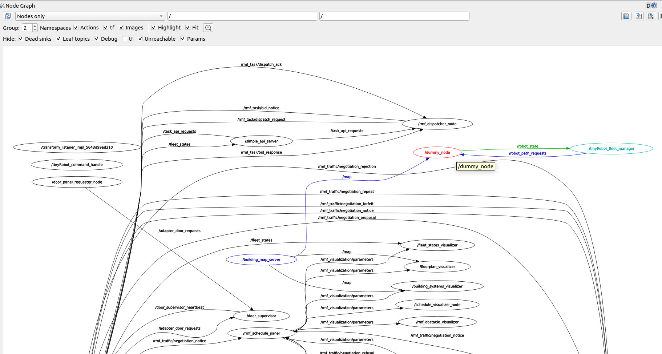Toggle the Fit checkbox

(x=188, y=28)
